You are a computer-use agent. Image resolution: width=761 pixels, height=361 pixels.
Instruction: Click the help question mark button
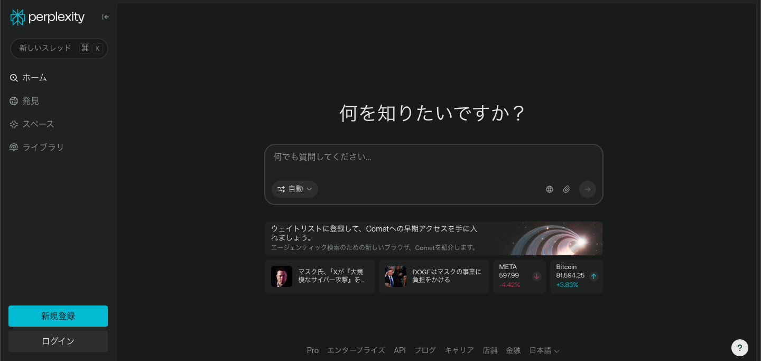click(740, 348)
